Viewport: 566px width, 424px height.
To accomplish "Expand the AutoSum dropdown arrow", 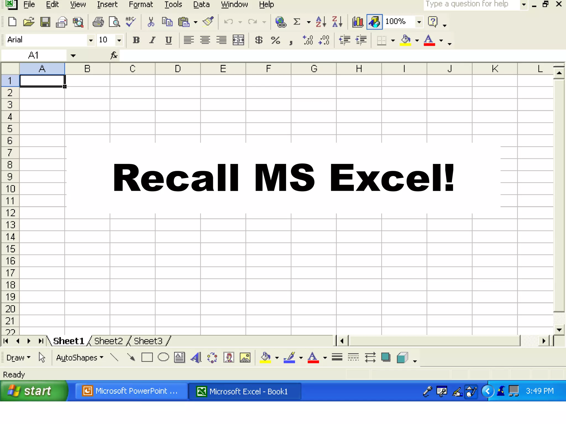I will (309, 22).
